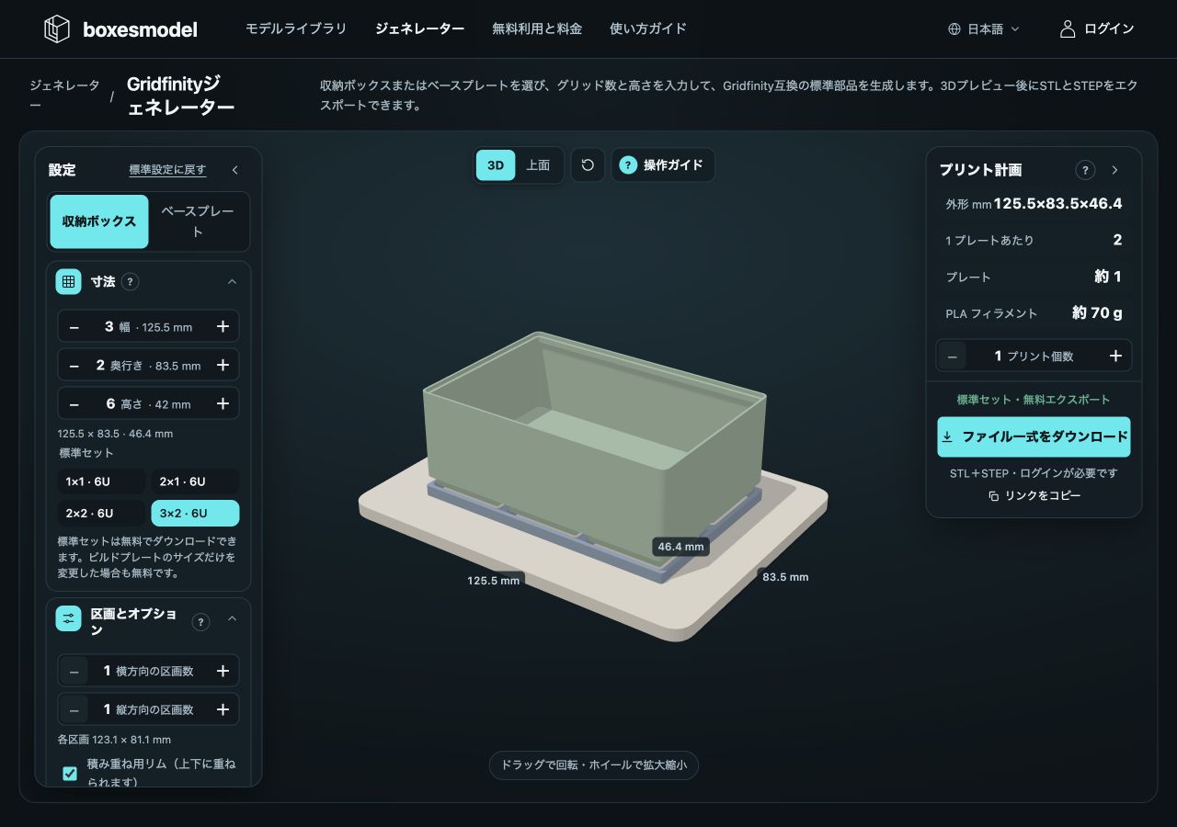1177x827 pixels.
Task: Decrease 奥行き depth with minus
Action: pyautogui.click(x=74, y=365)
